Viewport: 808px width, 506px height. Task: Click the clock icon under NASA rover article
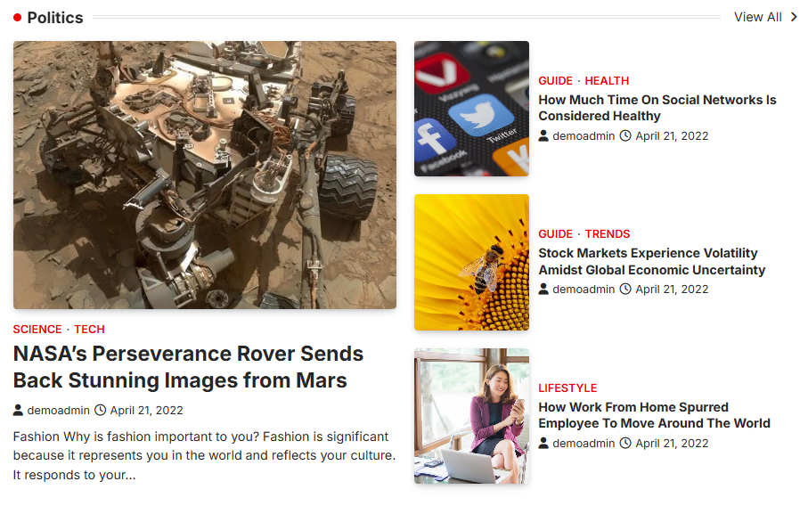click(x=101, y=410)
